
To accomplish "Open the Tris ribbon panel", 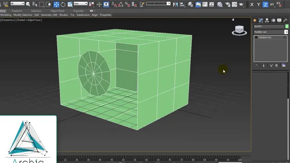I will point(72,15).
